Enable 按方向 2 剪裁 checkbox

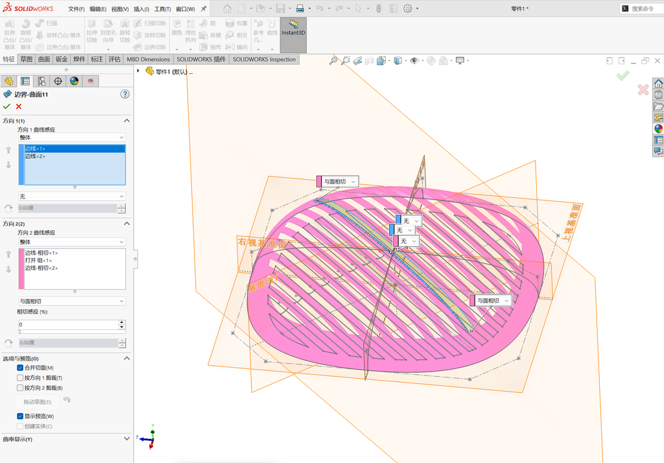20,388
